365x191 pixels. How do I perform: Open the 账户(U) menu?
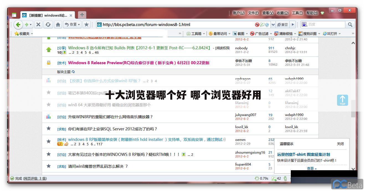pos(239,13)
